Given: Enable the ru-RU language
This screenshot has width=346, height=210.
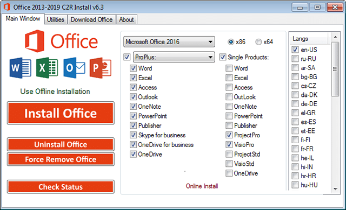Looking at the screenshot, I should [x=295, y=59].
